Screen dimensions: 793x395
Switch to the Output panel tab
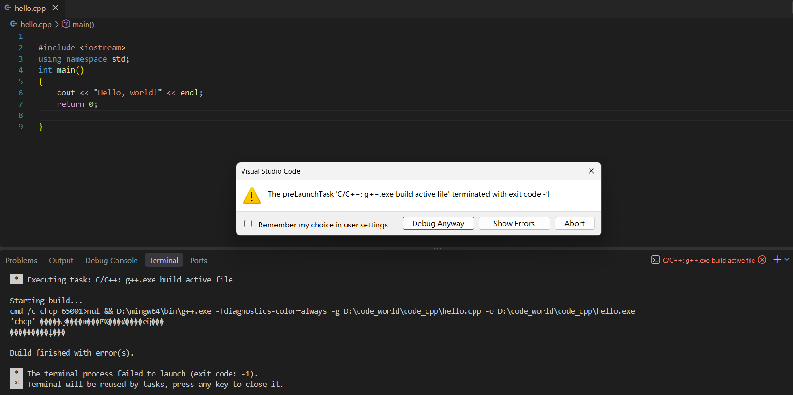pos(61,261)
